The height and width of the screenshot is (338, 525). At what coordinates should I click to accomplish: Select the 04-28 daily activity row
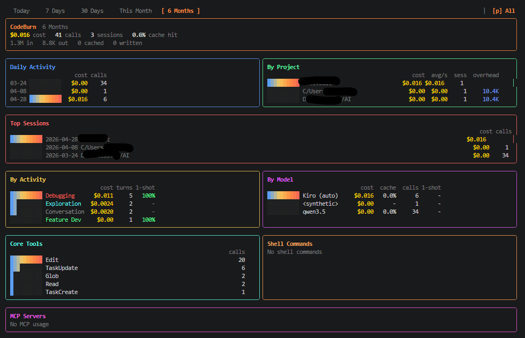click(x=58, y=99)
